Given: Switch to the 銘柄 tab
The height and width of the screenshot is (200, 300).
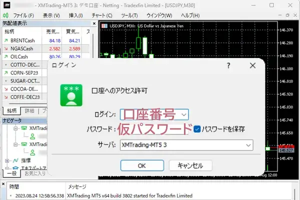Looking at the screenshot, I should pyautogui.click(x=11, y=111).
